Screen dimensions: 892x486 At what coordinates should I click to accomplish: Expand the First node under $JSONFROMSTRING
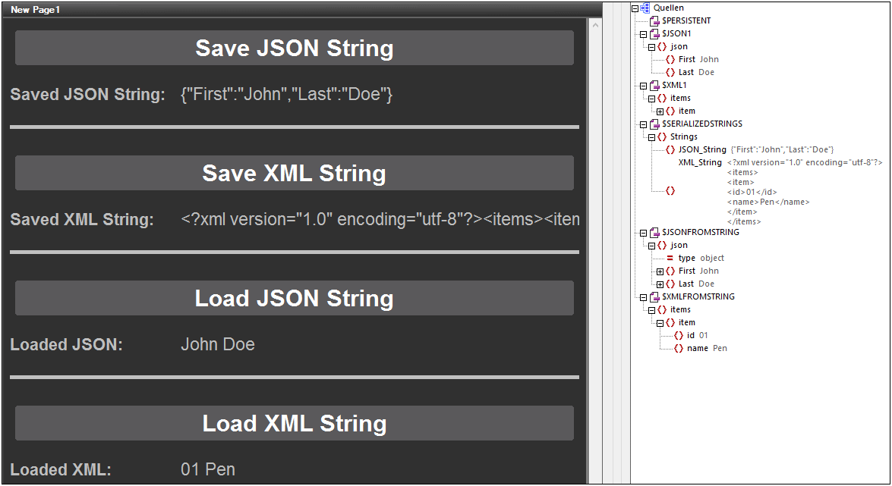tap(660, 271)
